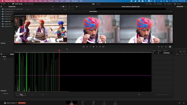Viewport: 187px width, 105px height.
Task: Adjust the graph zoom slider handle
Action: pos(139,94)
